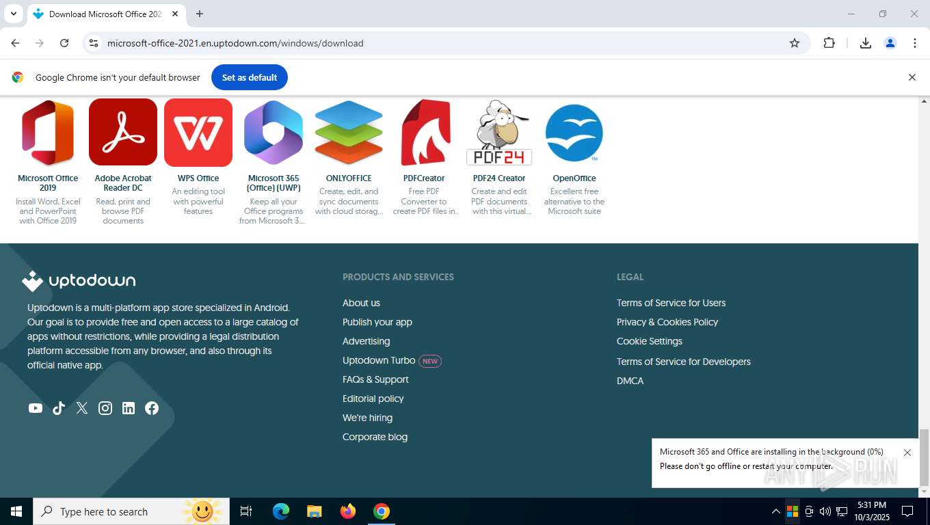This screenshot has height=525, width=930.
Task: Dismiss the default browser infobar
Action: coord(912,77)
